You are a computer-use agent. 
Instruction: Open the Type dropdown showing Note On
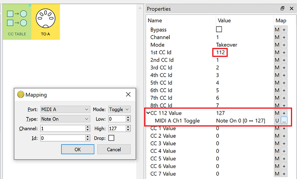65,119
